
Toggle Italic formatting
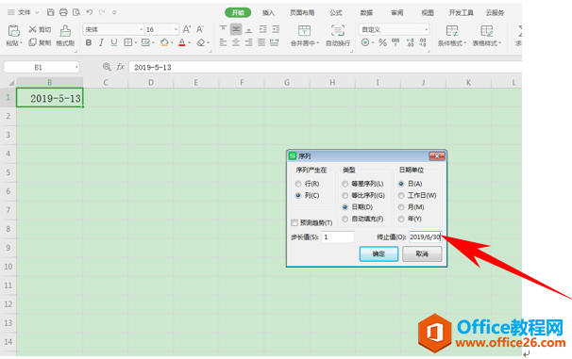[x=101, y=42]
